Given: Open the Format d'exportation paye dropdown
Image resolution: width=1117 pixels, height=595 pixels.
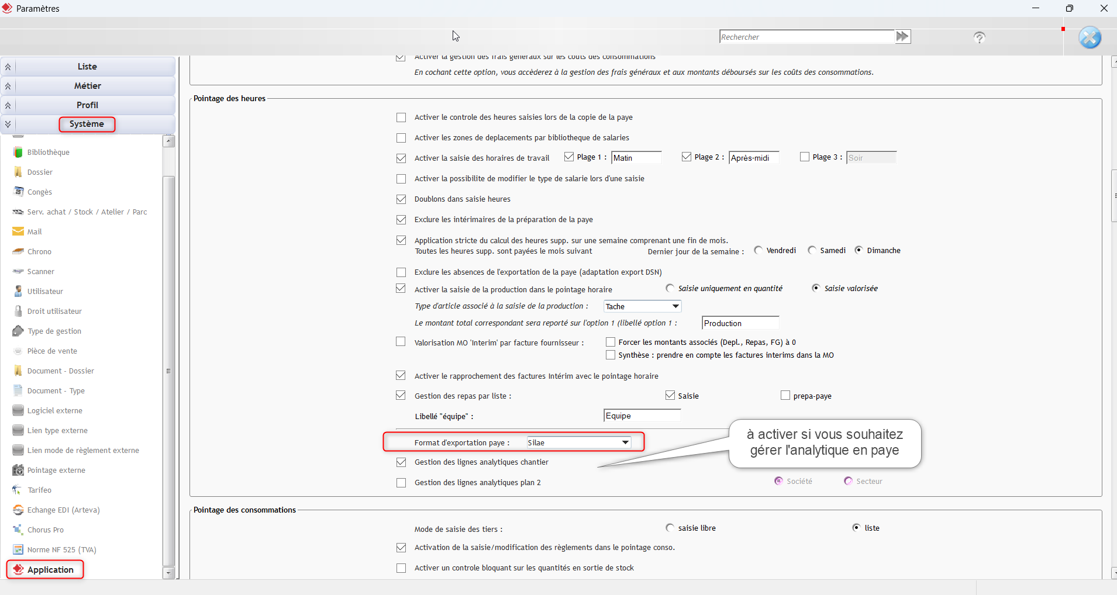Looking at the screenshot, I should click(625, 442).
